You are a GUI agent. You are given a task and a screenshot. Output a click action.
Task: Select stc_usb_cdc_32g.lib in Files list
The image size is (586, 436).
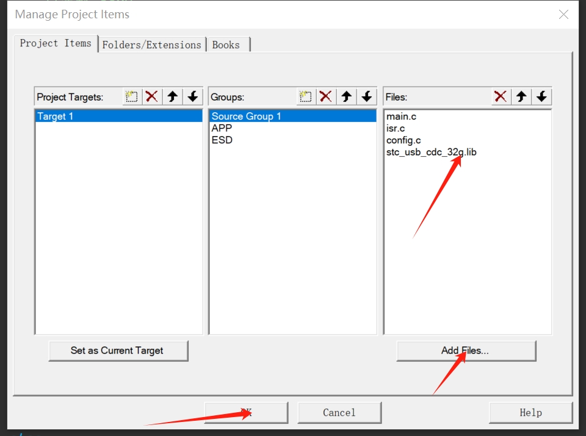pyautogui.click(x=431, y=152)
